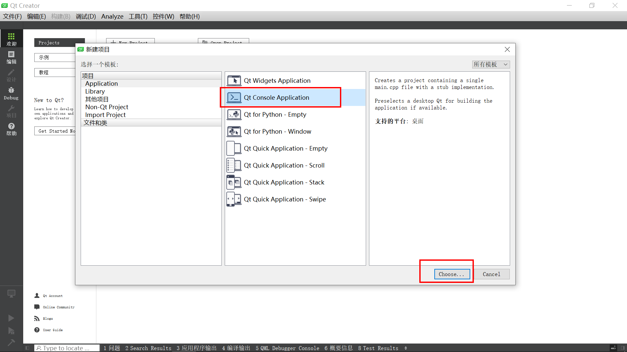The width and height of the screenshot is (627, 352).
Task: Open the 所有模板 templates dropdown
Action: tap(490, 65)
